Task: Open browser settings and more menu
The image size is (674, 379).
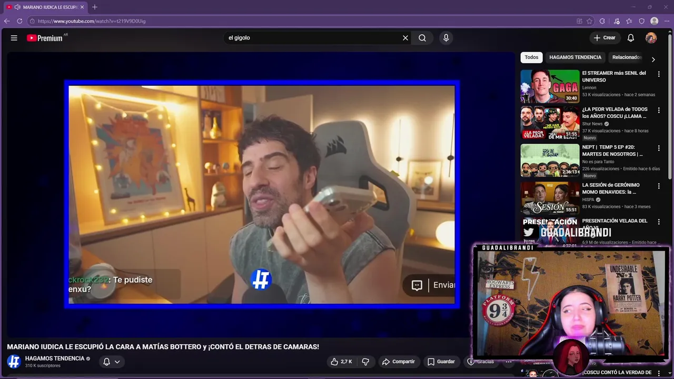Action: [x=667, y=21]
